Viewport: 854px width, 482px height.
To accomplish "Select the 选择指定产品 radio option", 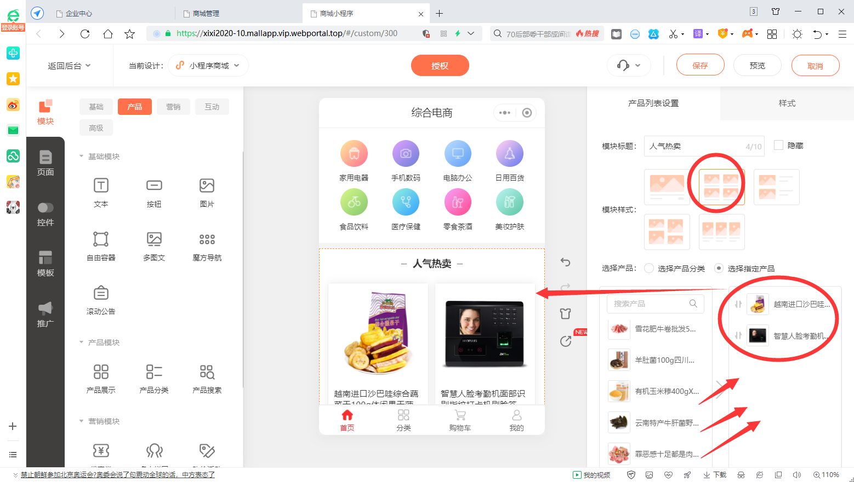I will click(x=719, y=268).
